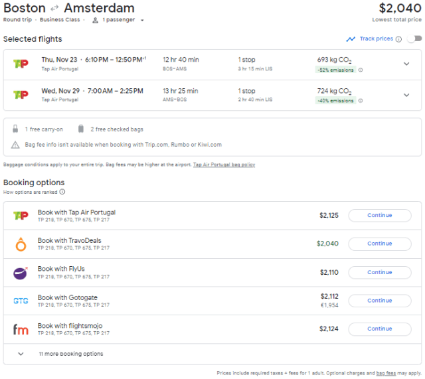Click 'How options are ranked' text
This screenshot has height=379, width=425.
click(x=31, y=192)
